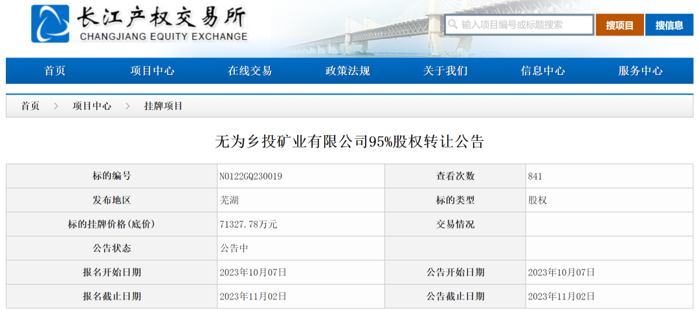Go to 在线交易 in navigation bar

[x=250, y=71]
